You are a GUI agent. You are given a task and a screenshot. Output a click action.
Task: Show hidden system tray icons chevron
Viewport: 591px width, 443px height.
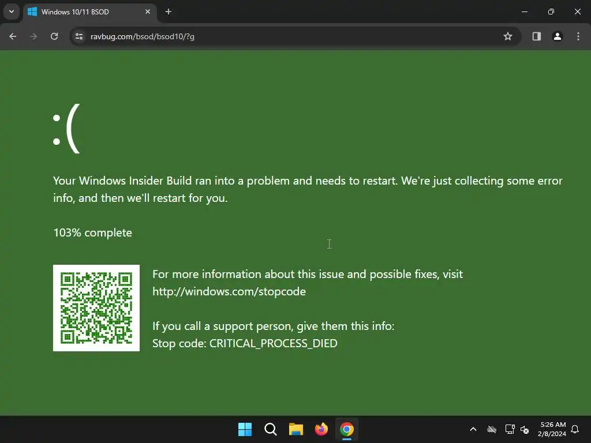pyautogui.click(x=473, y=429)
